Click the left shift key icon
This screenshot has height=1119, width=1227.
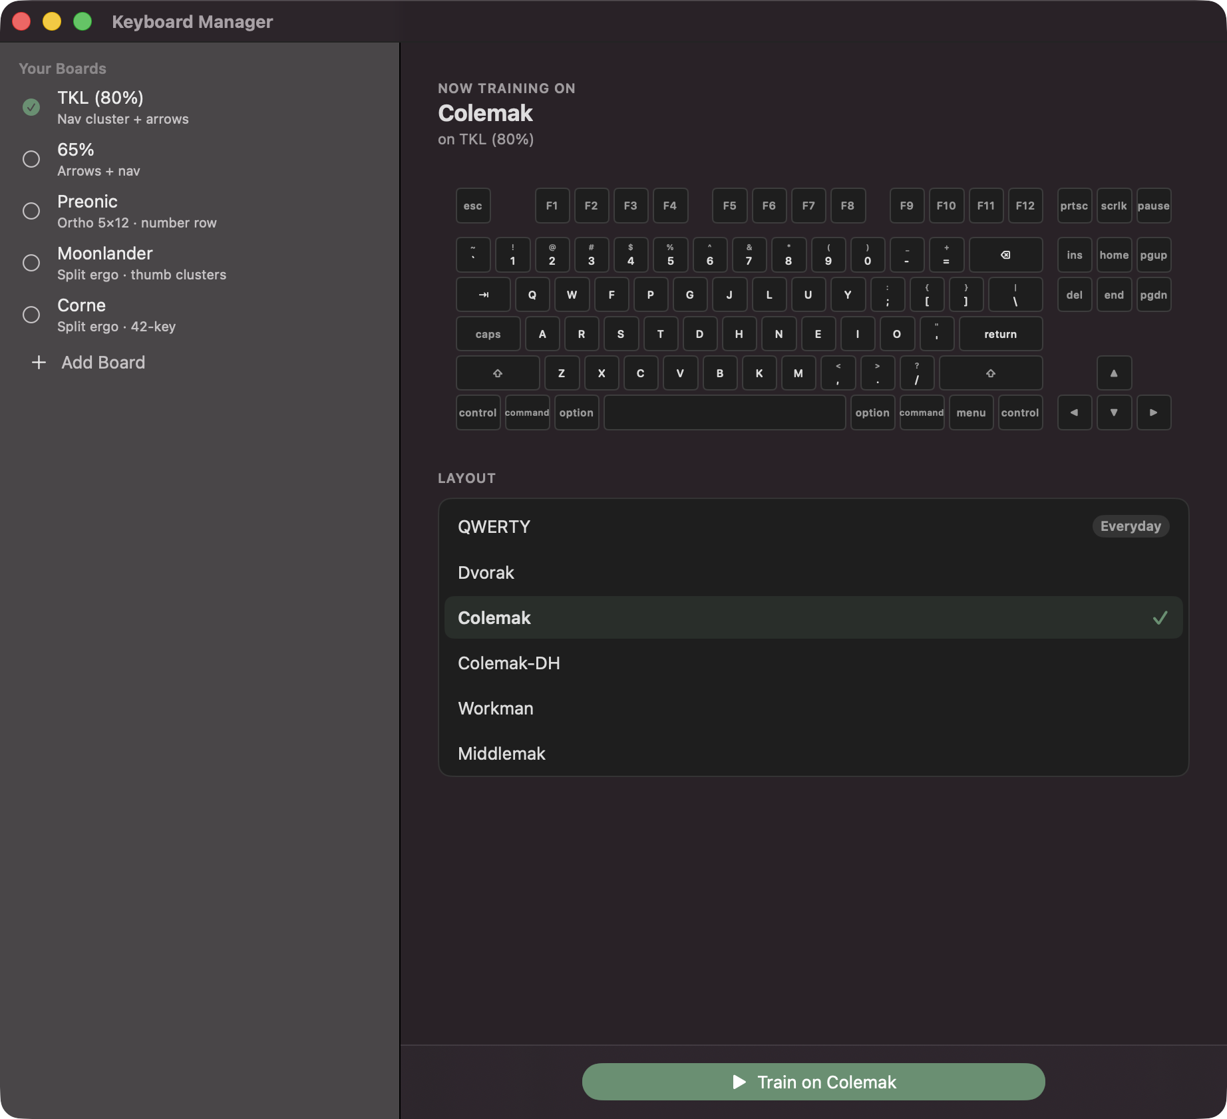[x=498, y=373]
